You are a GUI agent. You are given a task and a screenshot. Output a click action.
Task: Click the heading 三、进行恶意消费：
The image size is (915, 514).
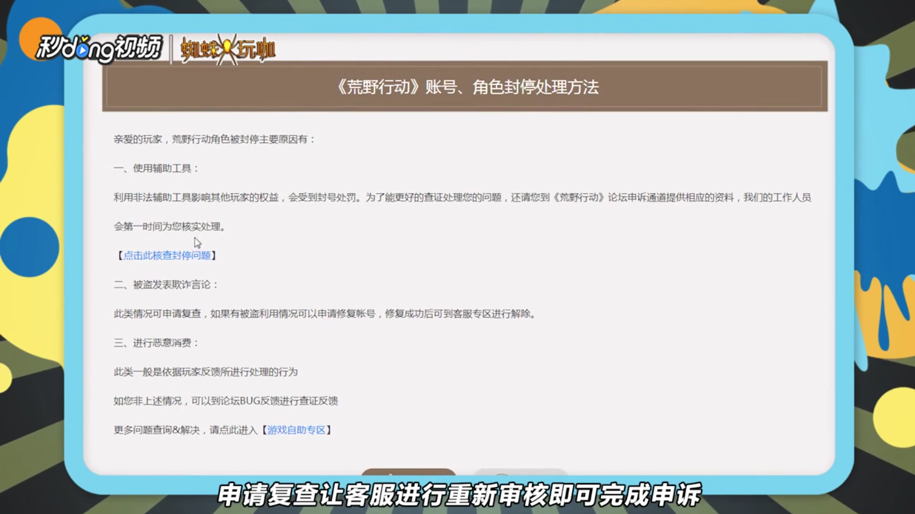(x=157, y=343)
